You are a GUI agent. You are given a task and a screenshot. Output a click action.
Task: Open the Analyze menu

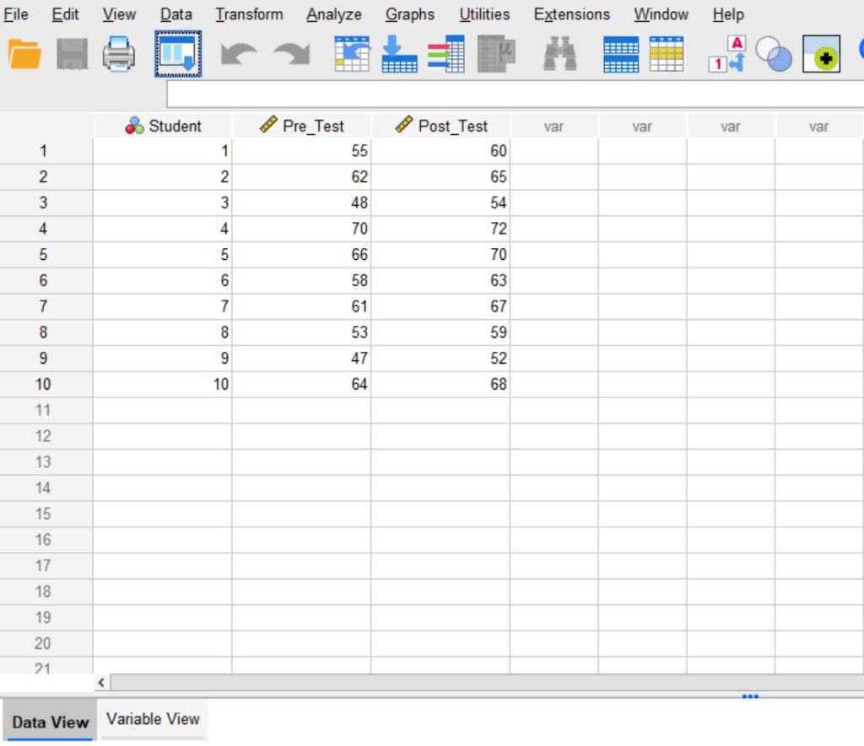click(x=333, y=14)
